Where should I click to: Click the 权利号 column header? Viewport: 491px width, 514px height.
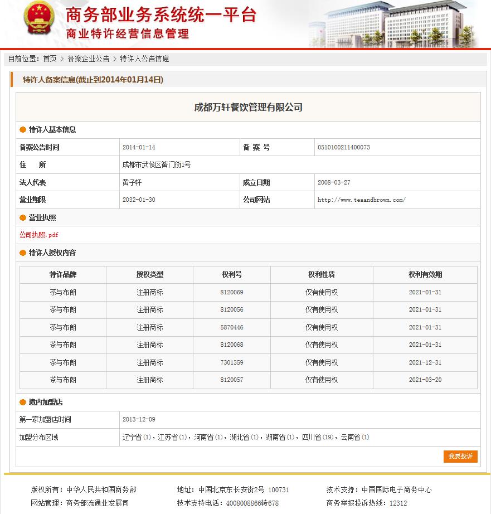[231, 275]
